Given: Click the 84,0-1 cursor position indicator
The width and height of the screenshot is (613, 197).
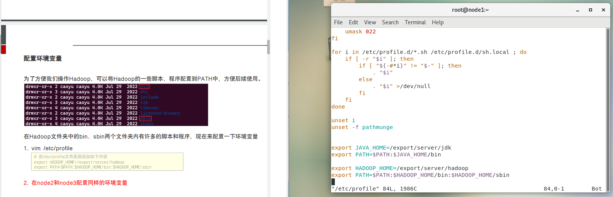Looking at the screenshot, I should tap(554, 189).
